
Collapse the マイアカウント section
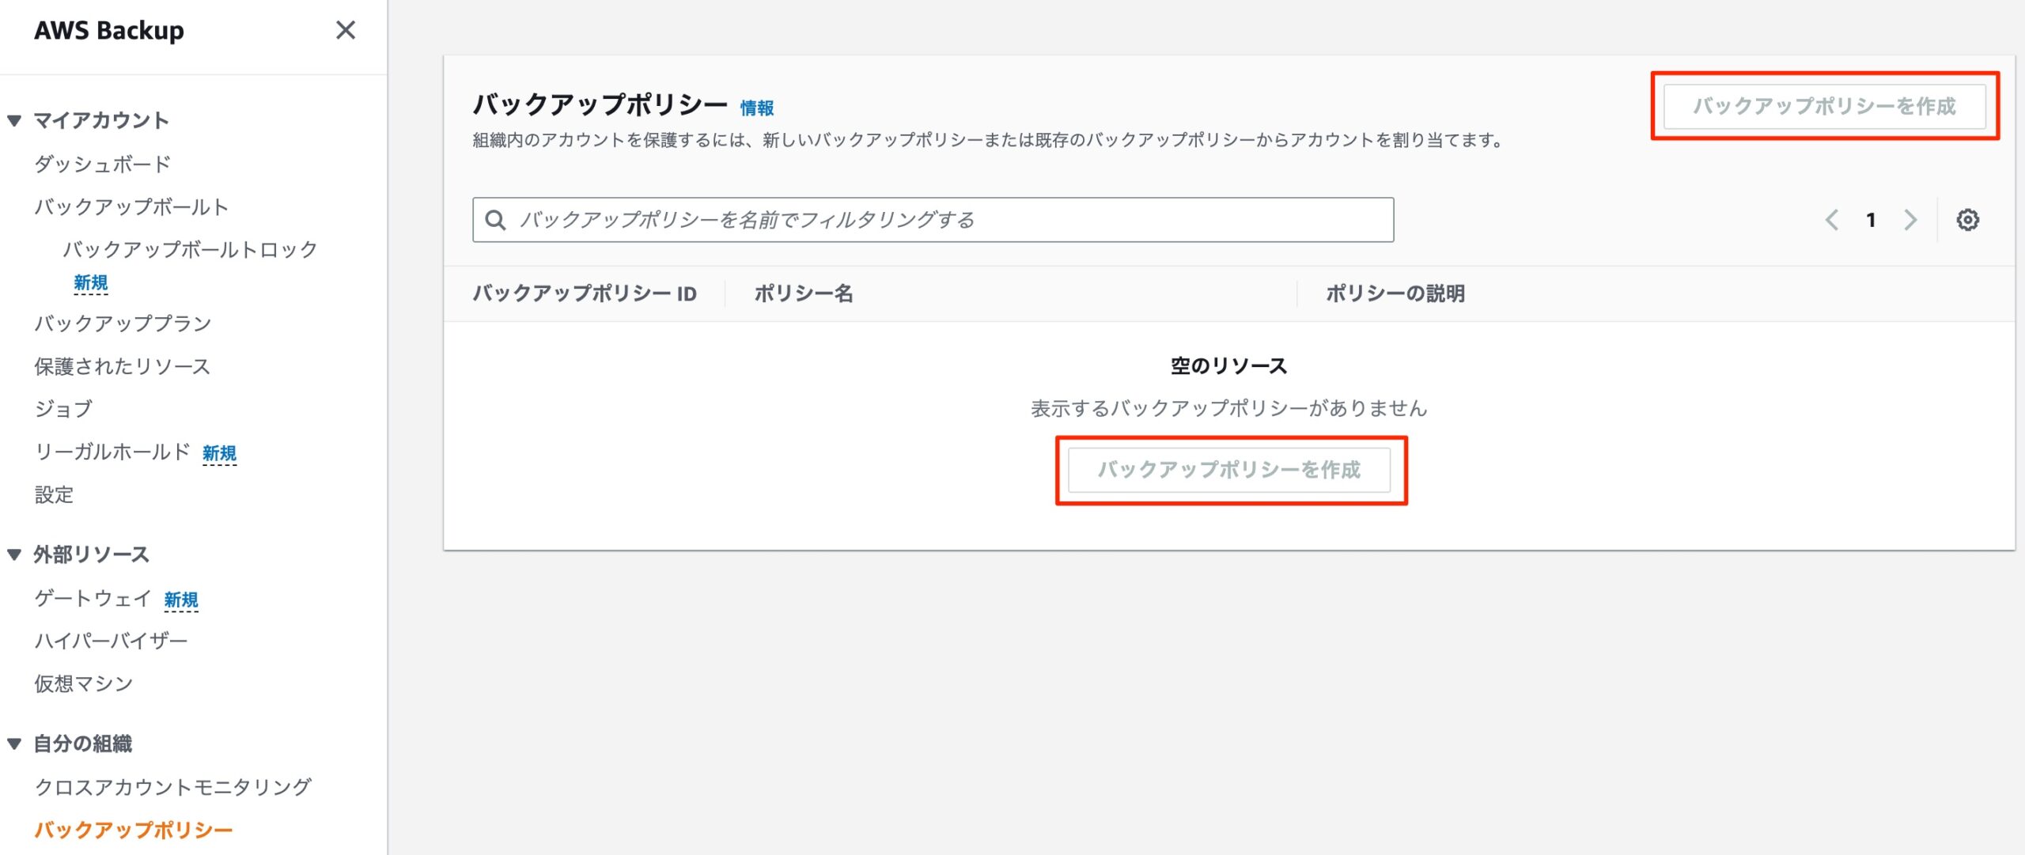click(14, 121)
